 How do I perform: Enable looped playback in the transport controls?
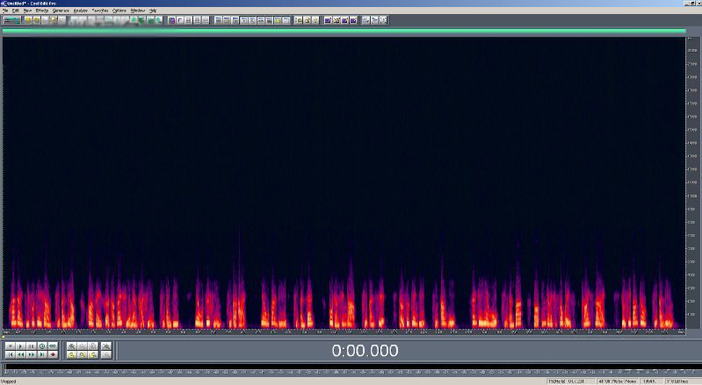tap(52, 346)
